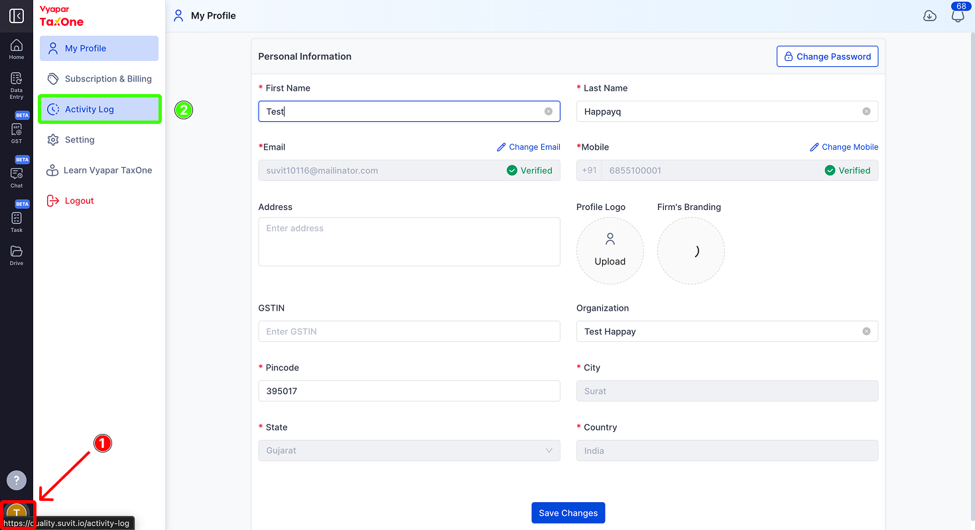Click the My Profile title in the header

214,15
